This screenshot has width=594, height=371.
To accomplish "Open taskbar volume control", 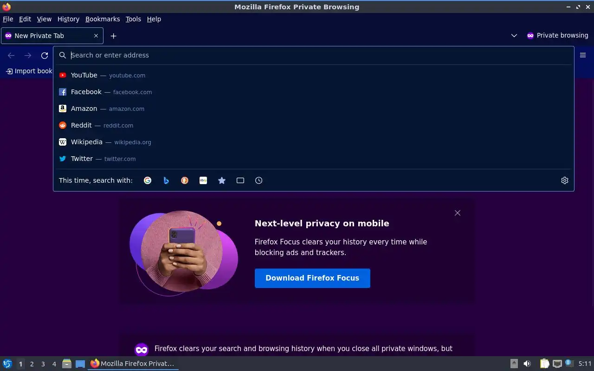I will (527, 364).
